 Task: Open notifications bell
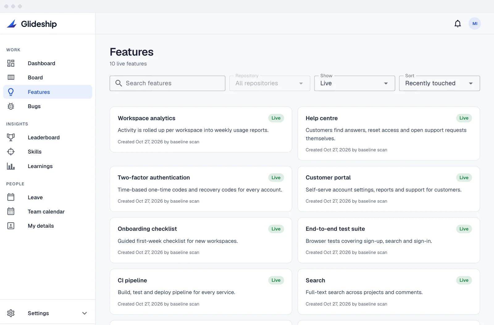tap(458, 23)
